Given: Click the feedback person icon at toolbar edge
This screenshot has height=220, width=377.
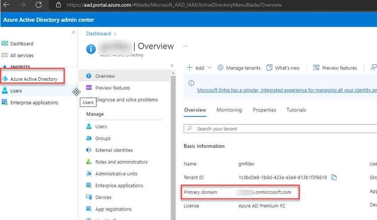Looking at the screenshot, I should (x=373, y=67).
